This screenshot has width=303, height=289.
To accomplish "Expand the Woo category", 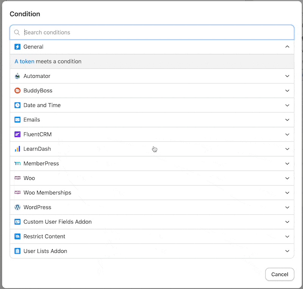I will pos(287,178).
